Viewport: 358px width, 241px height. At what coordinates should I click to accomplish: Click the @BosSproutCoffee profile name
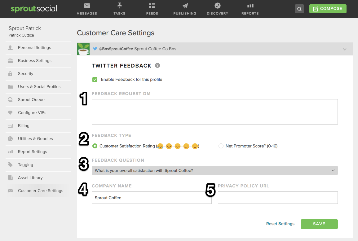116,49
